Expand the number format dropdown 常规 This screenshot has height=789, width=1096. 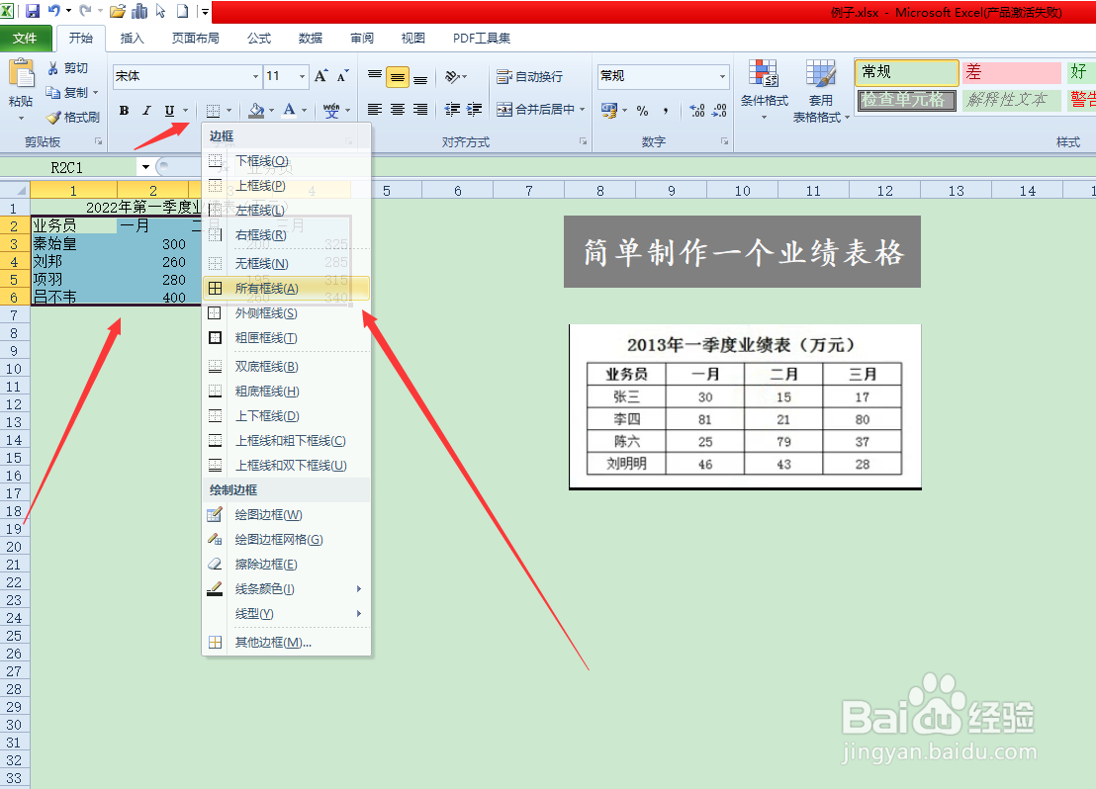click(x=723, y=76)
